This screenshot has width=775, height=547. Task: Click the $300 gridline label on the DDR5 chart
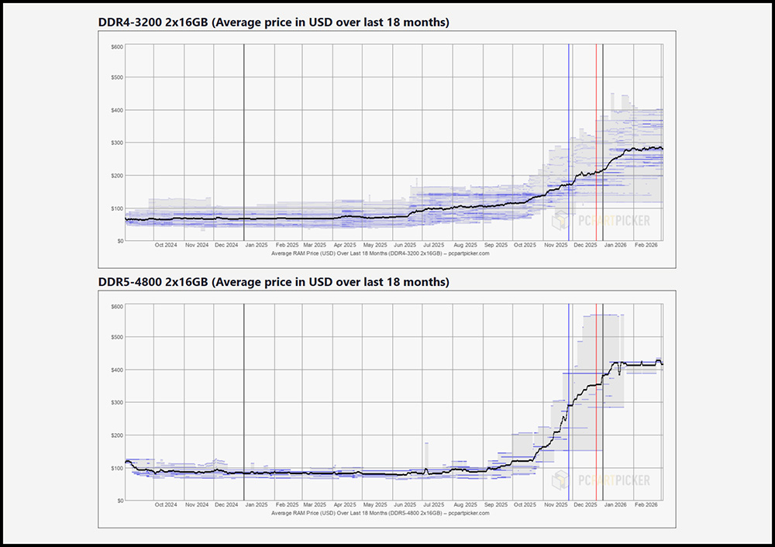point(117,402)
